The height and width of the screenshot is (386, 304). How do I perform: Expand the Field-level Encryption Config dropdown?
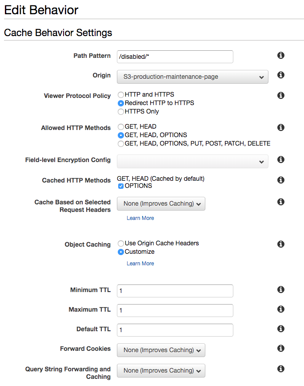(x=192, y=161)
